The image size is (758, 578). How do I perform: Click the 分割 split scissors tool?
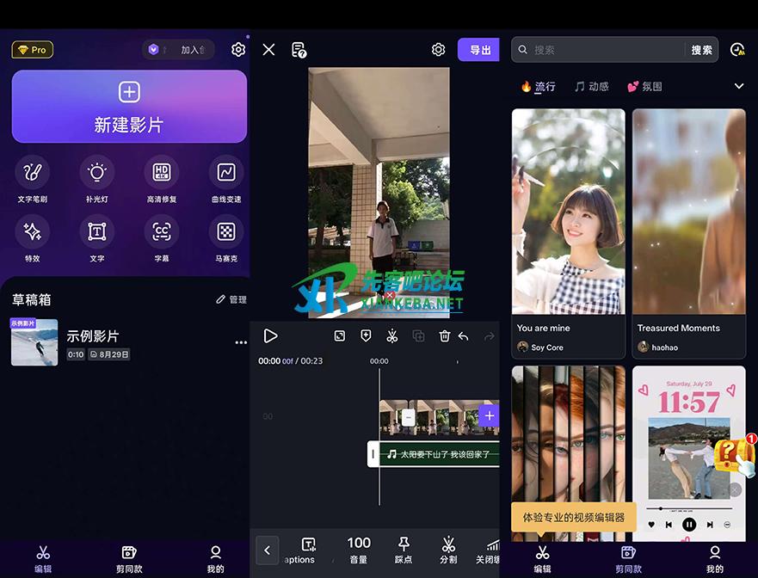pos(448,550)
